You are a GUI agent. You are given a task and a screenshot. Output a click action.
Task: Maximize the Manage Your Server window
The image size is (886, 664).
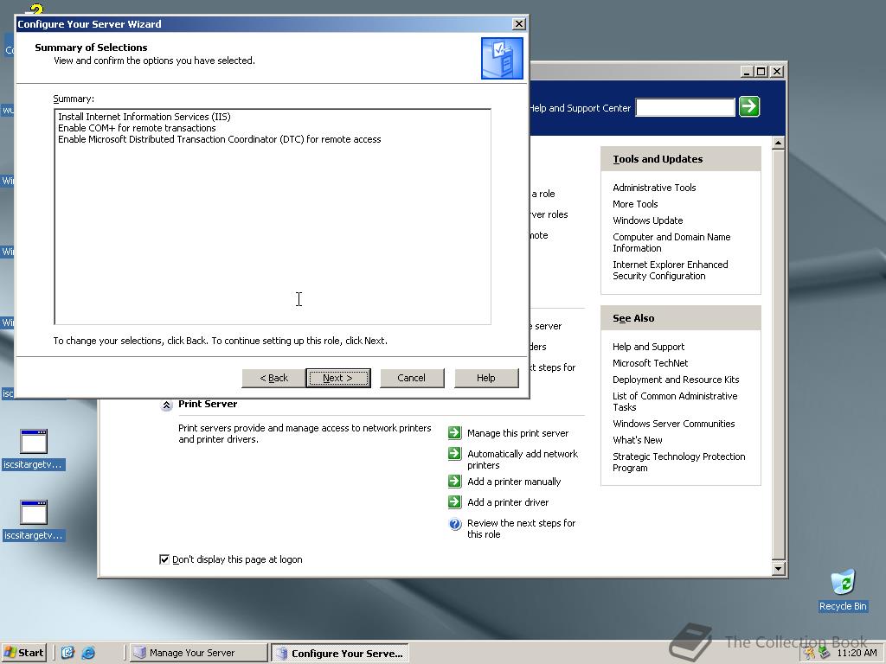coord(761,72)
